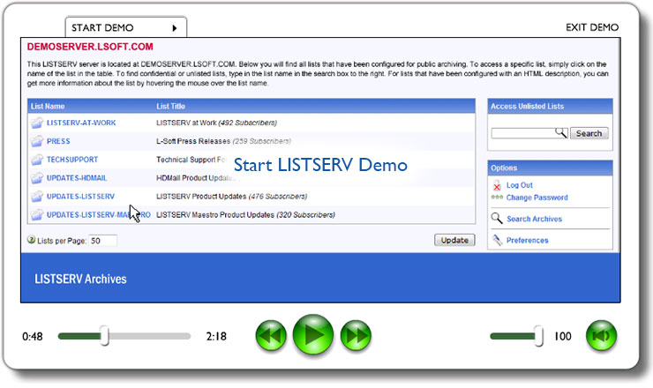Open the LISTSERV-AT-WORK list
The height and width of the screenshot is (388, 653).
81,123
